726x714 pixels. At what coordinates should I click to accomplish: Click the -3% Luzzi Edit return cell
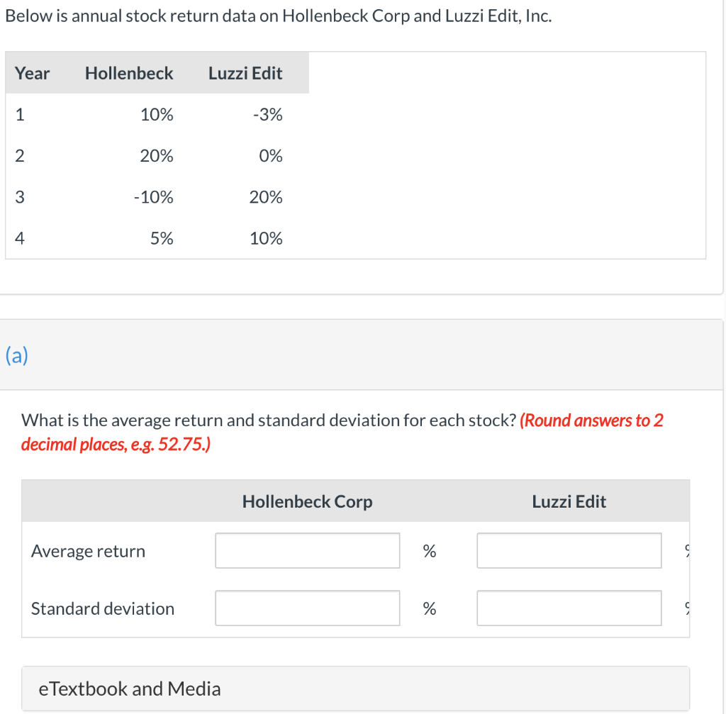[267, 115]
